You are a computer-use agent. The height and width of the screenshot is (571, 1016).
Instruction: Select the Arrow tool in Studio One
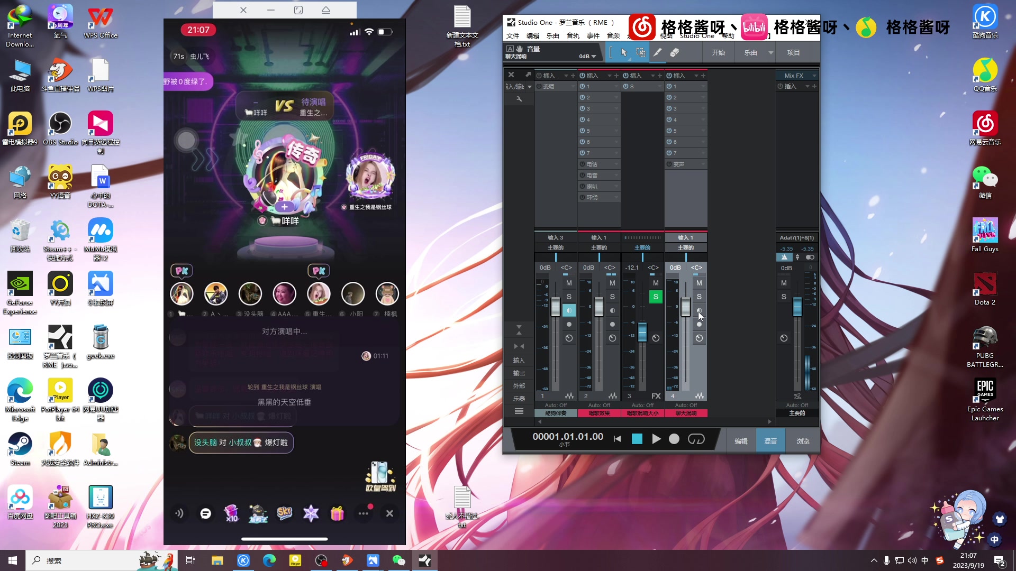pos(624,52)
